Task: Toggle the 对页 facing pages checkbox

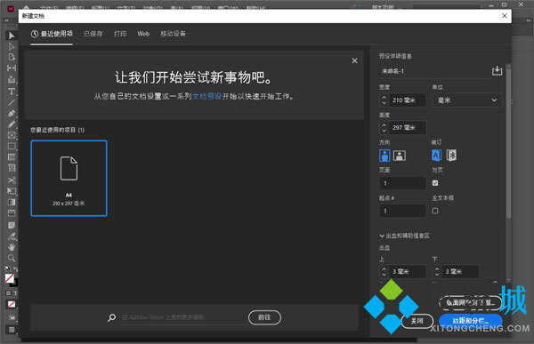Action: 435,183
